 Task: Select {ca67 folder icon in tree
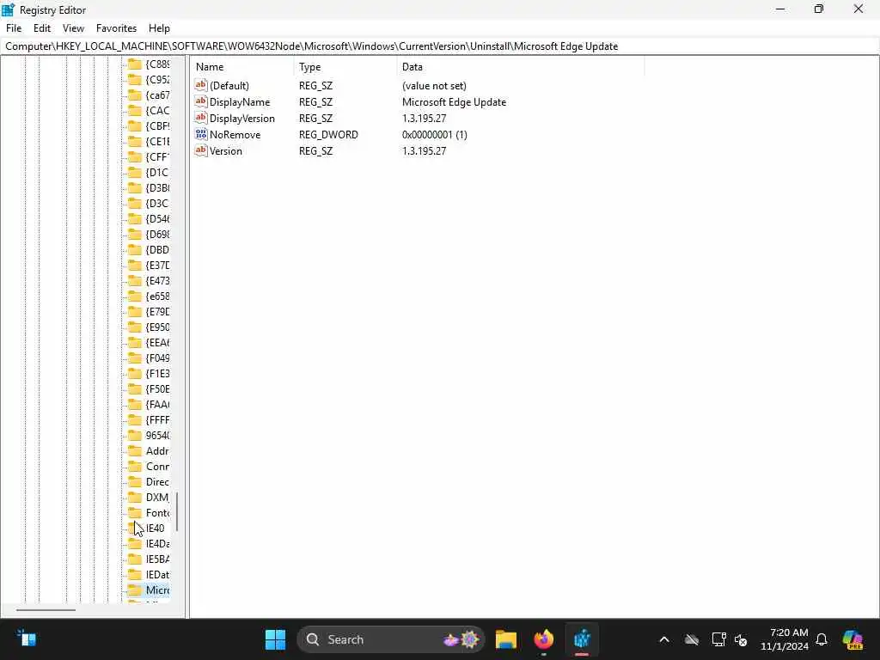(135, 95)
